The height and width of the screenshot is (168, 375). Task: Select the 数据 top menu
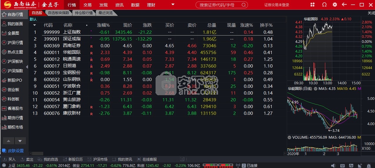pos(135,5)
